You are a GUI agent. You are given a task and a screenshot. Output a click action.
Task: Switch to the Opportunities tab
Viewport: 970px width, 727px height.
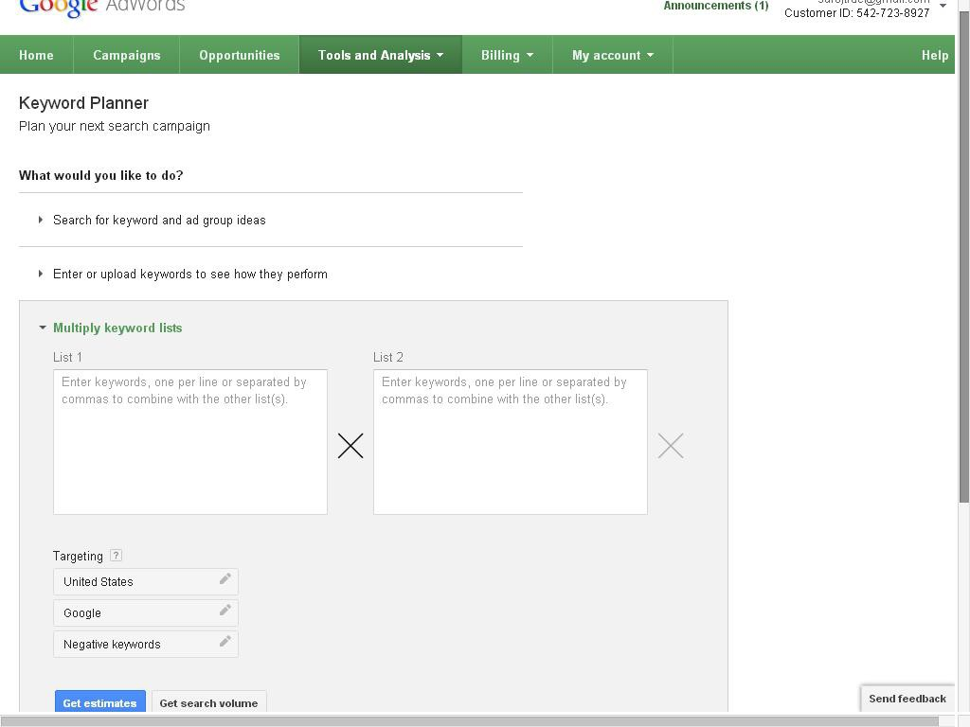239,55
